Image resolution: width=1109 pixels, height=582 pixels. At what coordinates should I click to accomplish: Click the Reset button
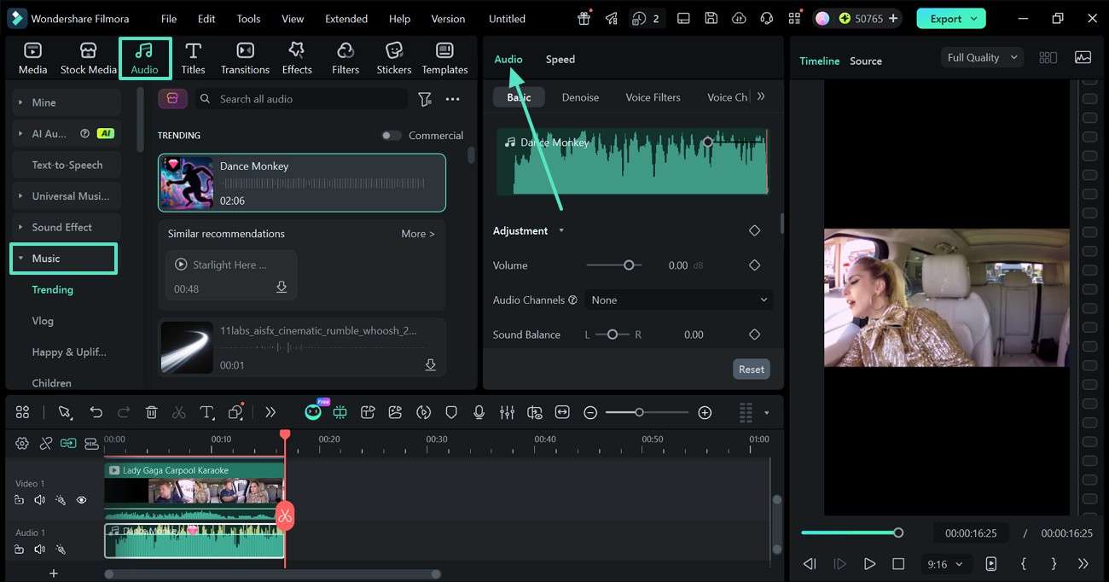pos(752,370)
